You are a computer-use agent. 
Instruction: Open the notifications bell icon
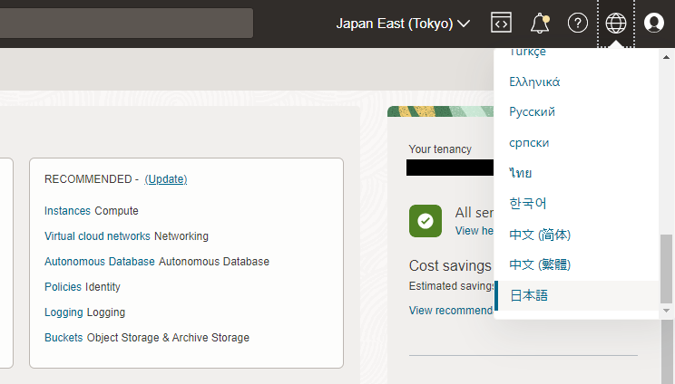pos(540,24)
